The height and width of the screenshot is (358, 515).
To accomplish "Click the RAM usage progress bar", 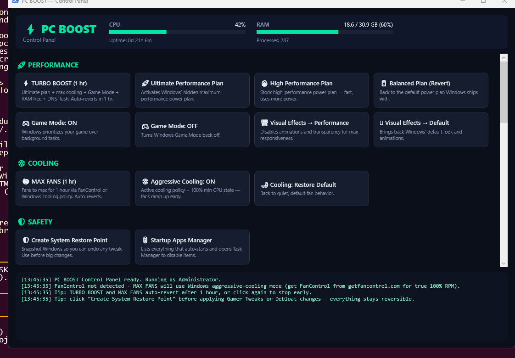I will [325, 32].
